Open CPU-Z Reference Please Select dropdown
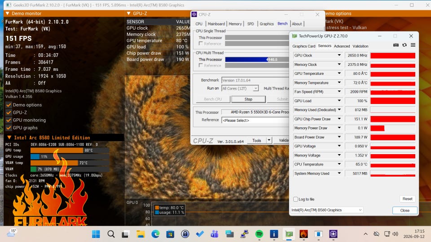The height and width of the screenshot is (242, 431). tap(255, 120)
